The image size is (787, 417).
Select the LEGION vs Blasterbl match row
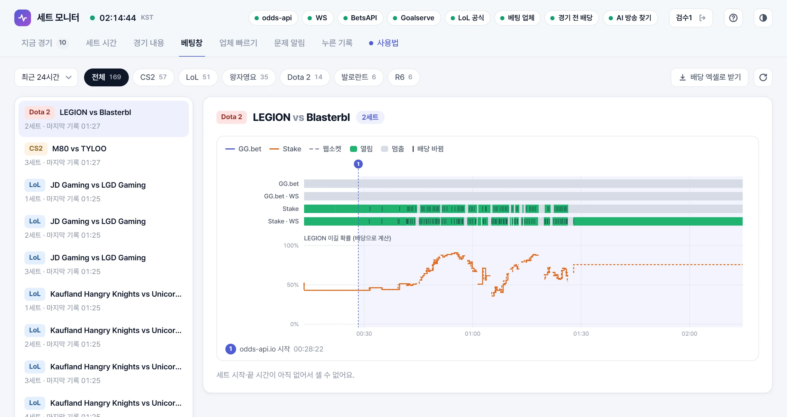click(x=103, y=119)
